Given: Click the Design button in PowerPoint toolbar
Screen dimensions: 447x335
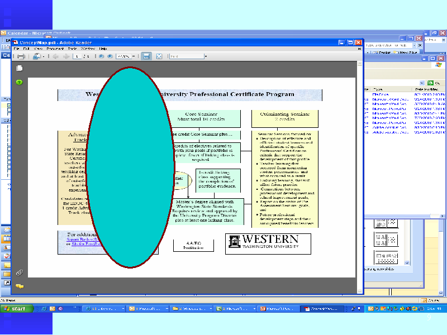Looking at the screenshot, I should (x=381, y=52).
